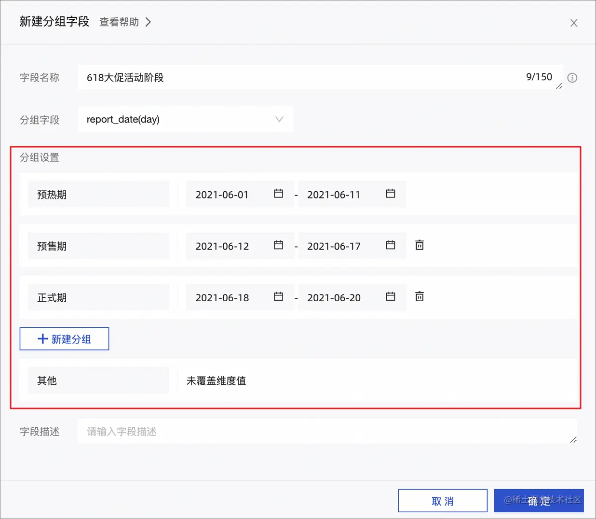Open calendar for 2021-06-11 end date
This screenshot has width=596, height=519.
391,194
